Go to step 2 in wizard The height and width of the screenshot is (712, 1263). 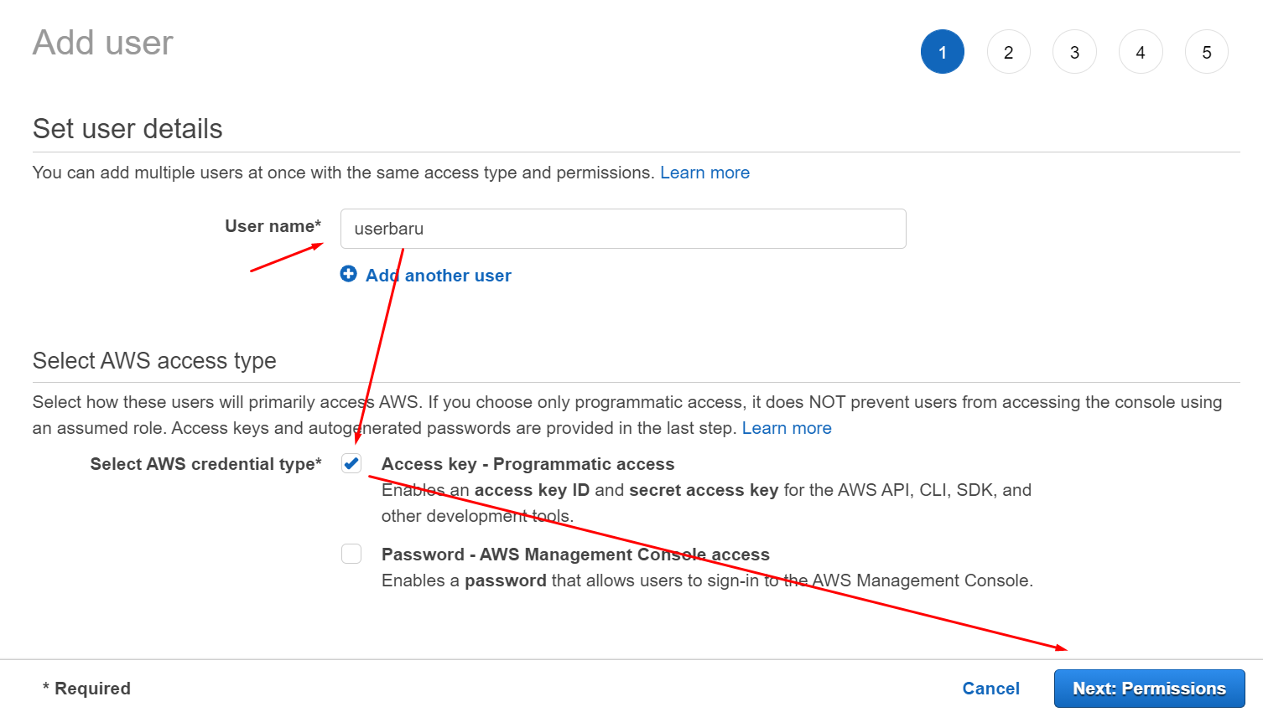1008,52
